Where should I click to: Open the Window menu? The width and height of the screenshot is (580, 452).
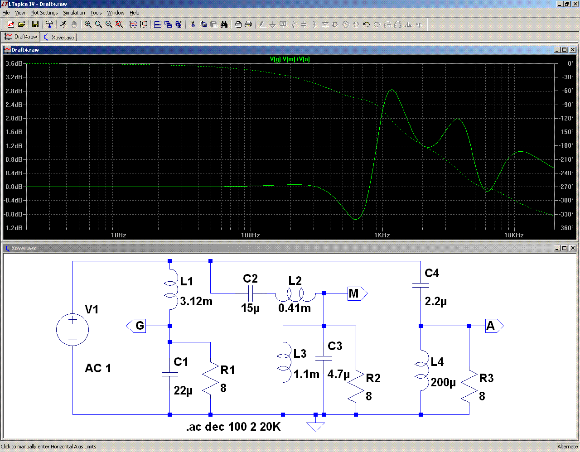click(x=116, y=13)
